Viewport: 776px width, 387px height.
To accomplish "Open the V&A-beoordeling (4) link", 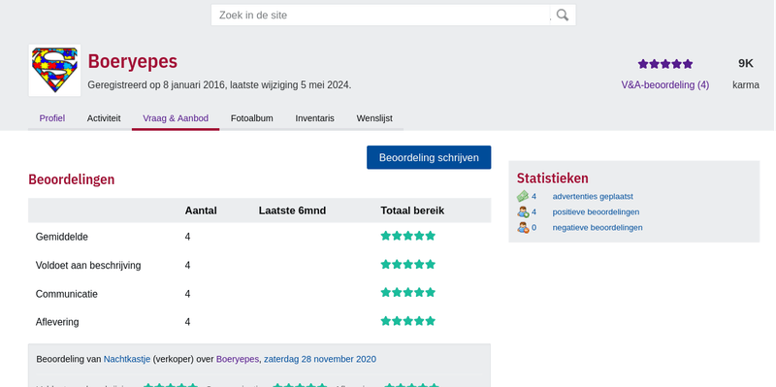I will 665,85.
